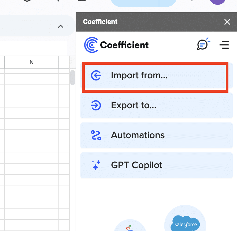Choose the Import from... option
The width and height of the screenshot is (237, 231).
(139, 76)
